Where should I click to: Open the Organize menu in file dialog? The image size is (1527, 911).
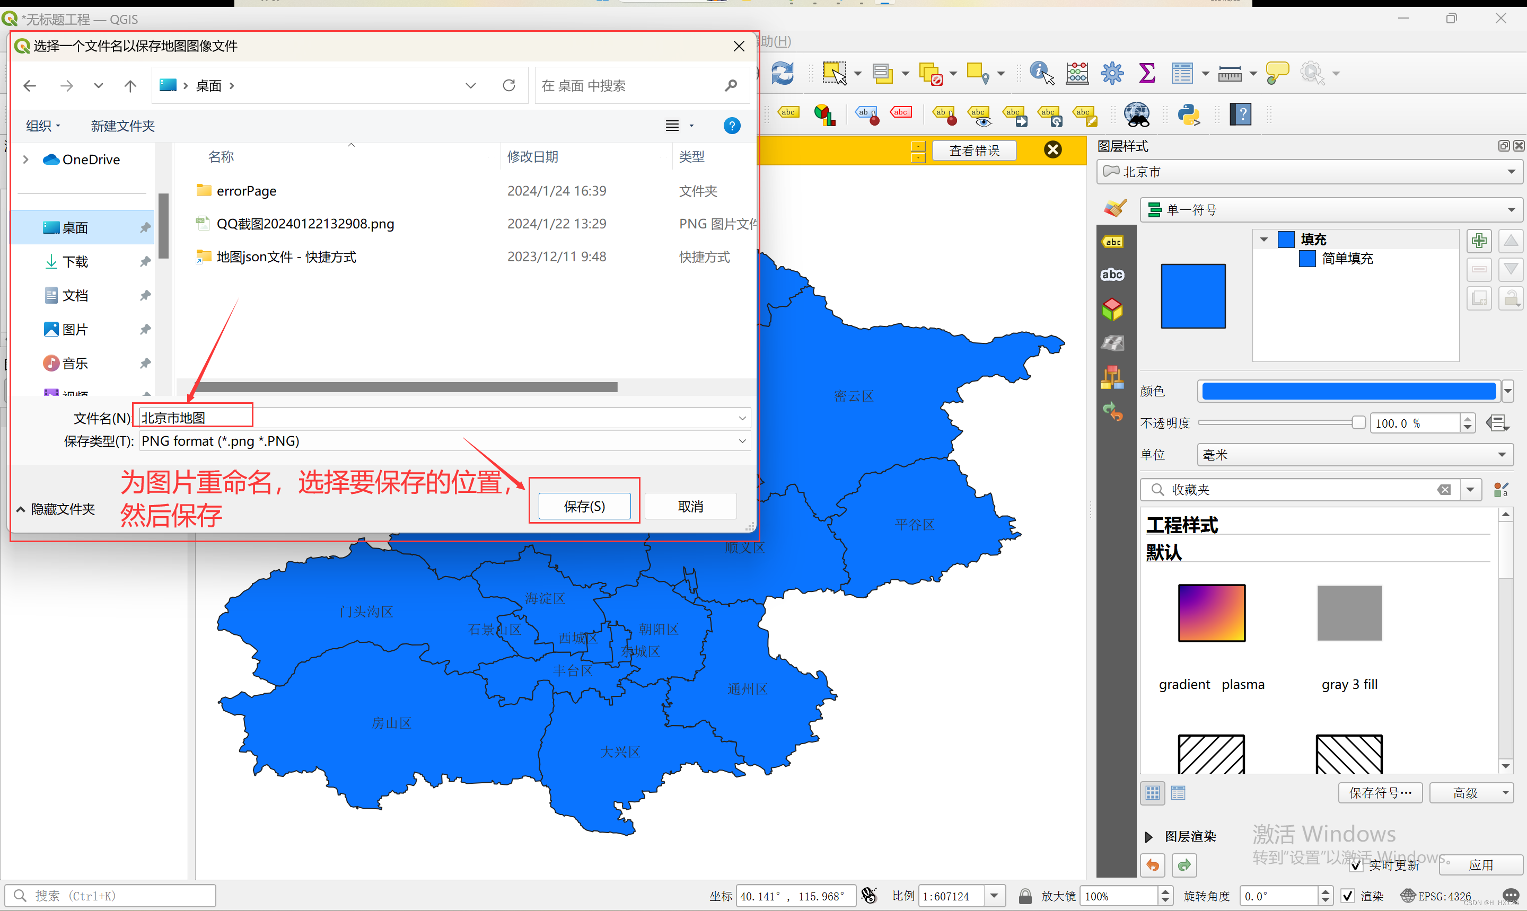tap(43, 126)
